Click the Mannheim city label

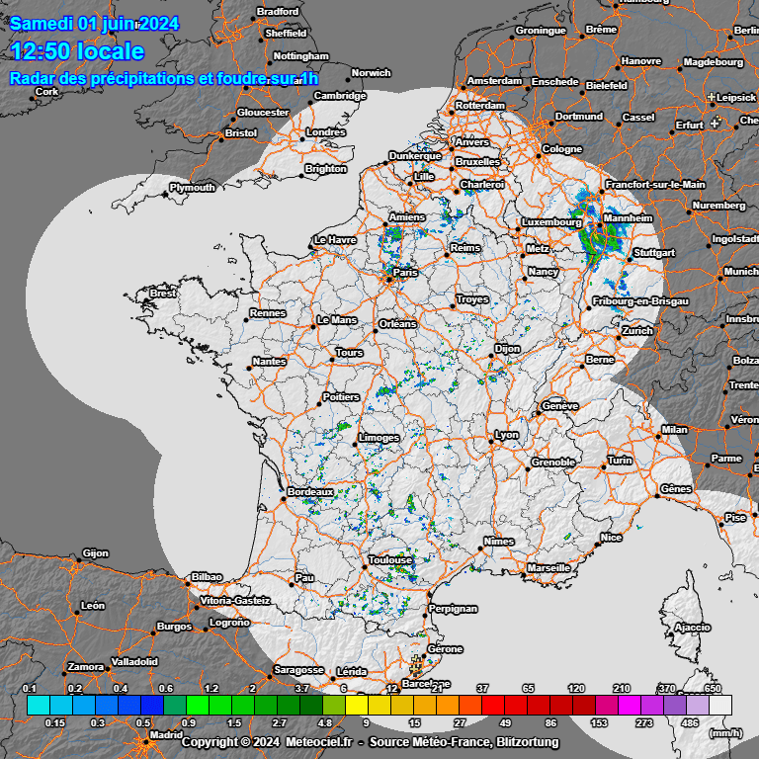pos(628,217)
